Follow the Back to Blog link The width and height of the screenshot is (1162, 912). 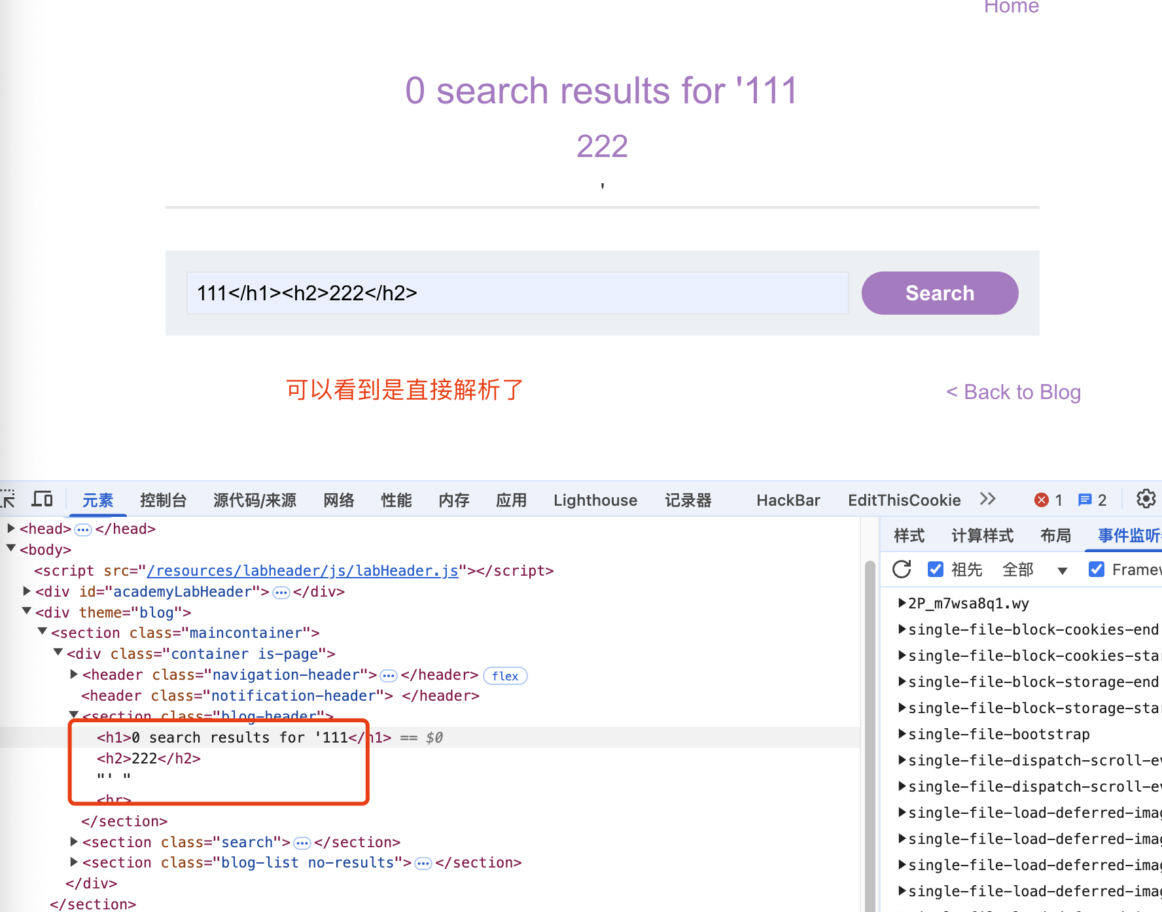pyautogui.click(x=1013, y=392)
